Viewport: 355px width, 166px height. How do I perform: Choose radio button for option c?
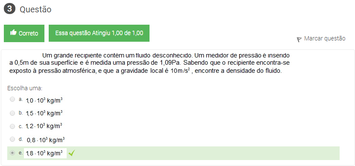point(12,126)
